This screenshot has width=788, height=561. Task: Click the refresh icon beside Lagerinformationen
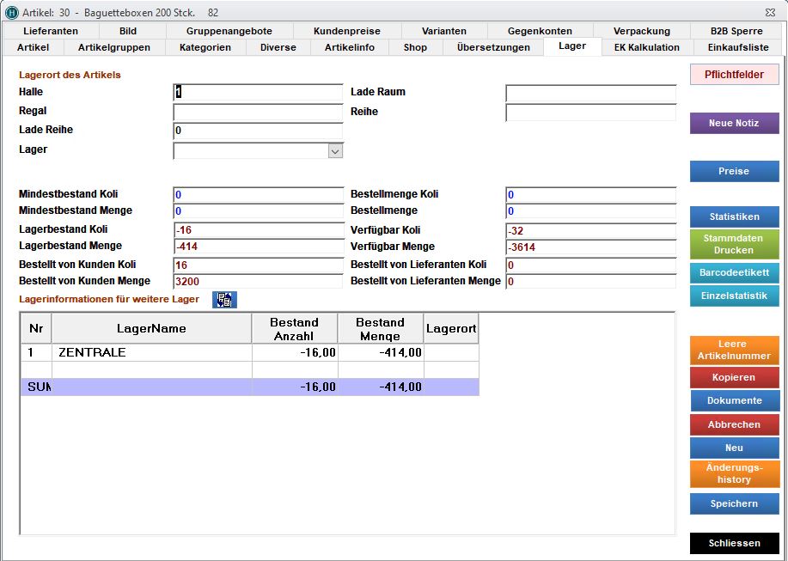224,300
